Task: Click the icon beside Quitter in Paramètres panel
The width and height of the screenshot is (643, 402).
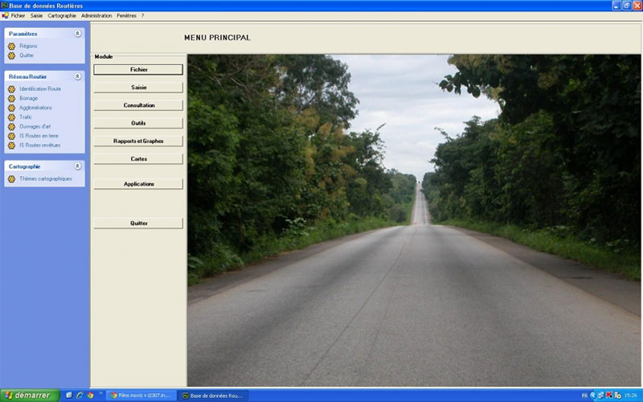Action: point(11,55)
